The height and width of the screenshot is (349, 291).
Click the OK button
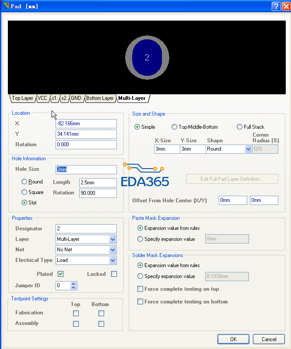[233, 339]
